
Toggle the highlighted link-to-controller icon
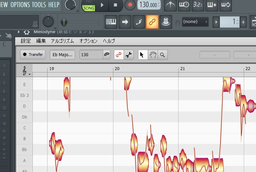coord(152,22)
